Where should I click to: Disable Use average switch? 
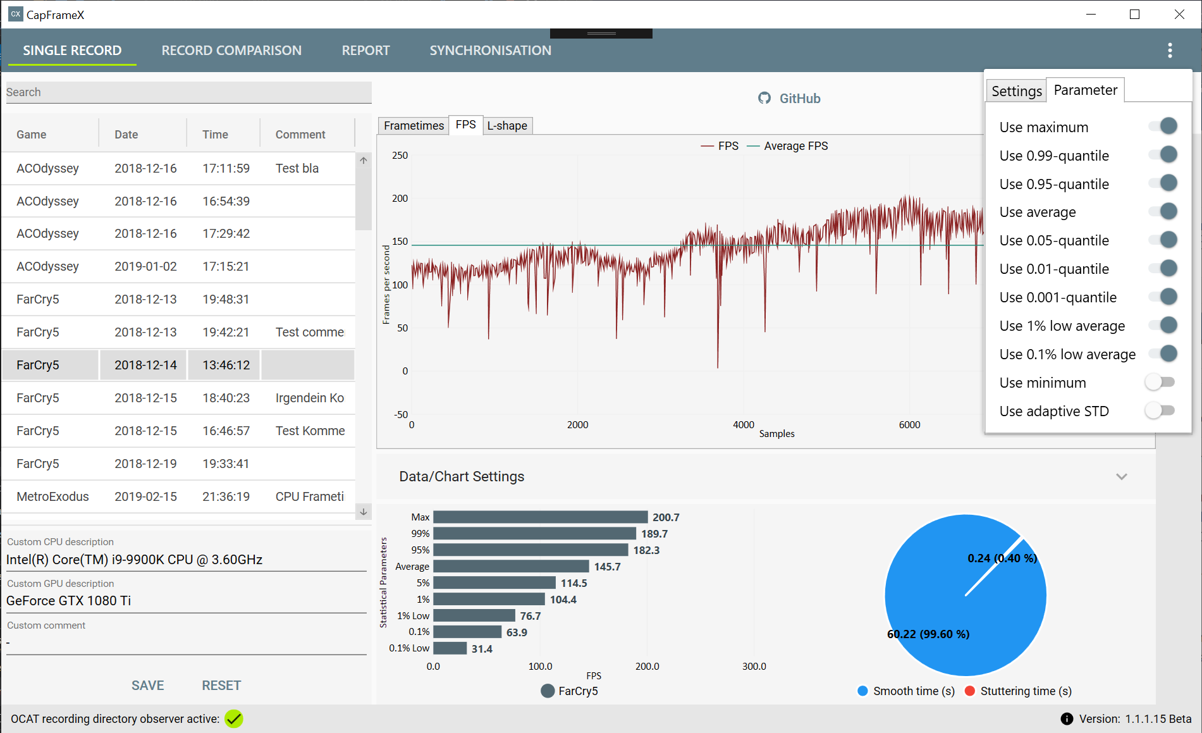1163,211
